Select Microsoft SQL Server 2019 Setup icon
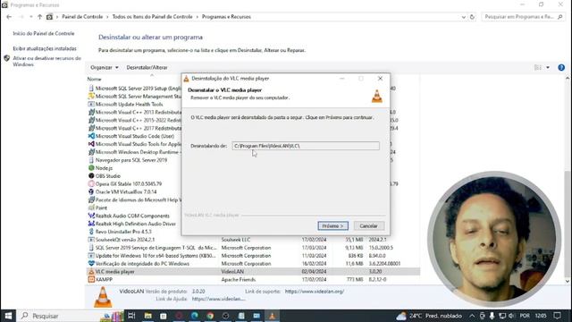This screenshot has height=322, width=572. (x=91, y=89)
